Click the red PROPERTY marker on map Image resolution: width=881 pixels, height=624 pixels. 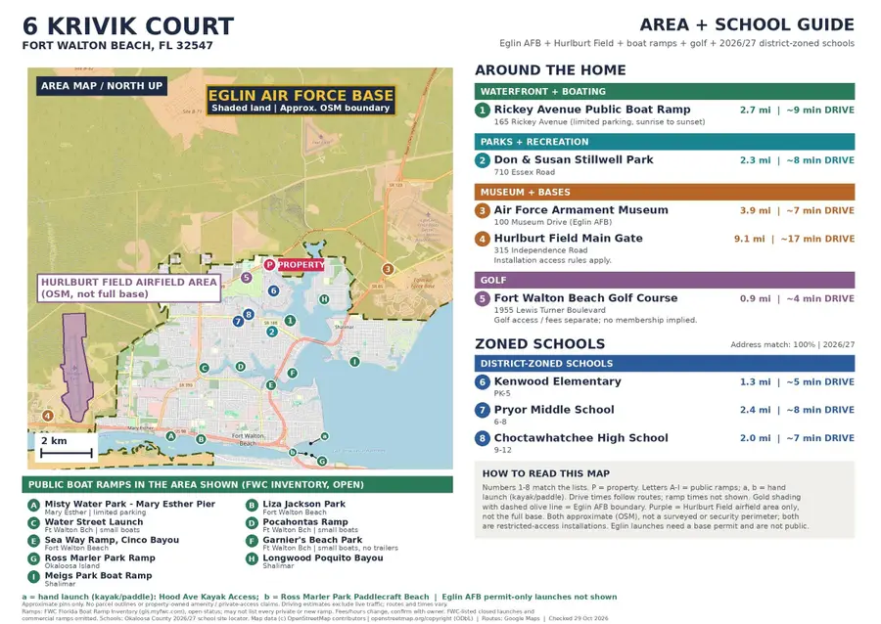(295, 264)
